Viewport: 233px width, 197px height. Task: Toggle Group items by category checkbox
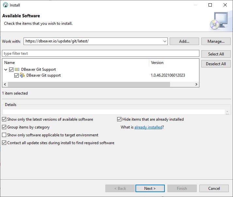(4, 127)
